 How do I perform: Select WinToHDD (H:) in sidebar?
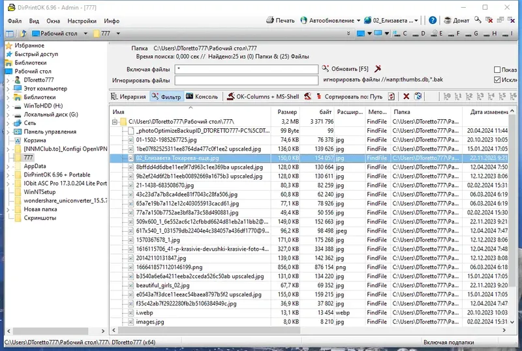[43, 105]
